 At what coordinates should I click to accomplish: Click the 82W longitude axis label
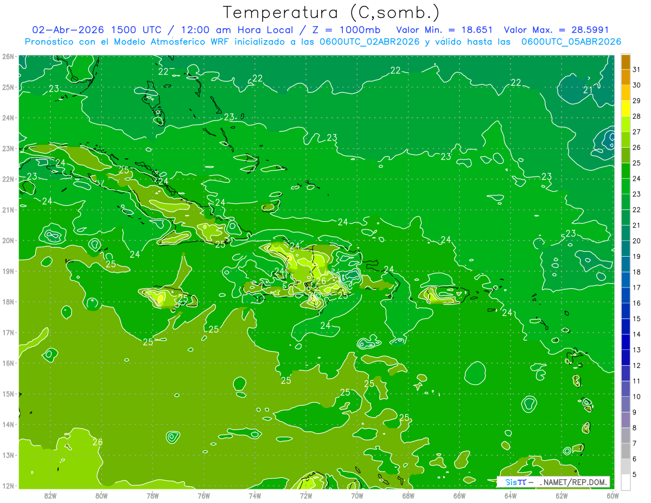[50, 495]
